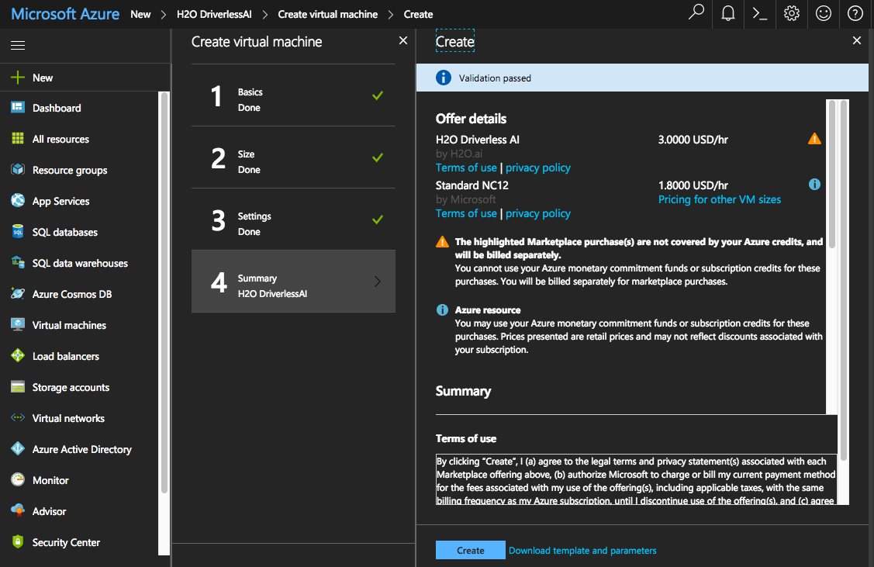This screenshot has width=874, height=567.
Task: Click the notifications bell icon
Action: (727, 14)
